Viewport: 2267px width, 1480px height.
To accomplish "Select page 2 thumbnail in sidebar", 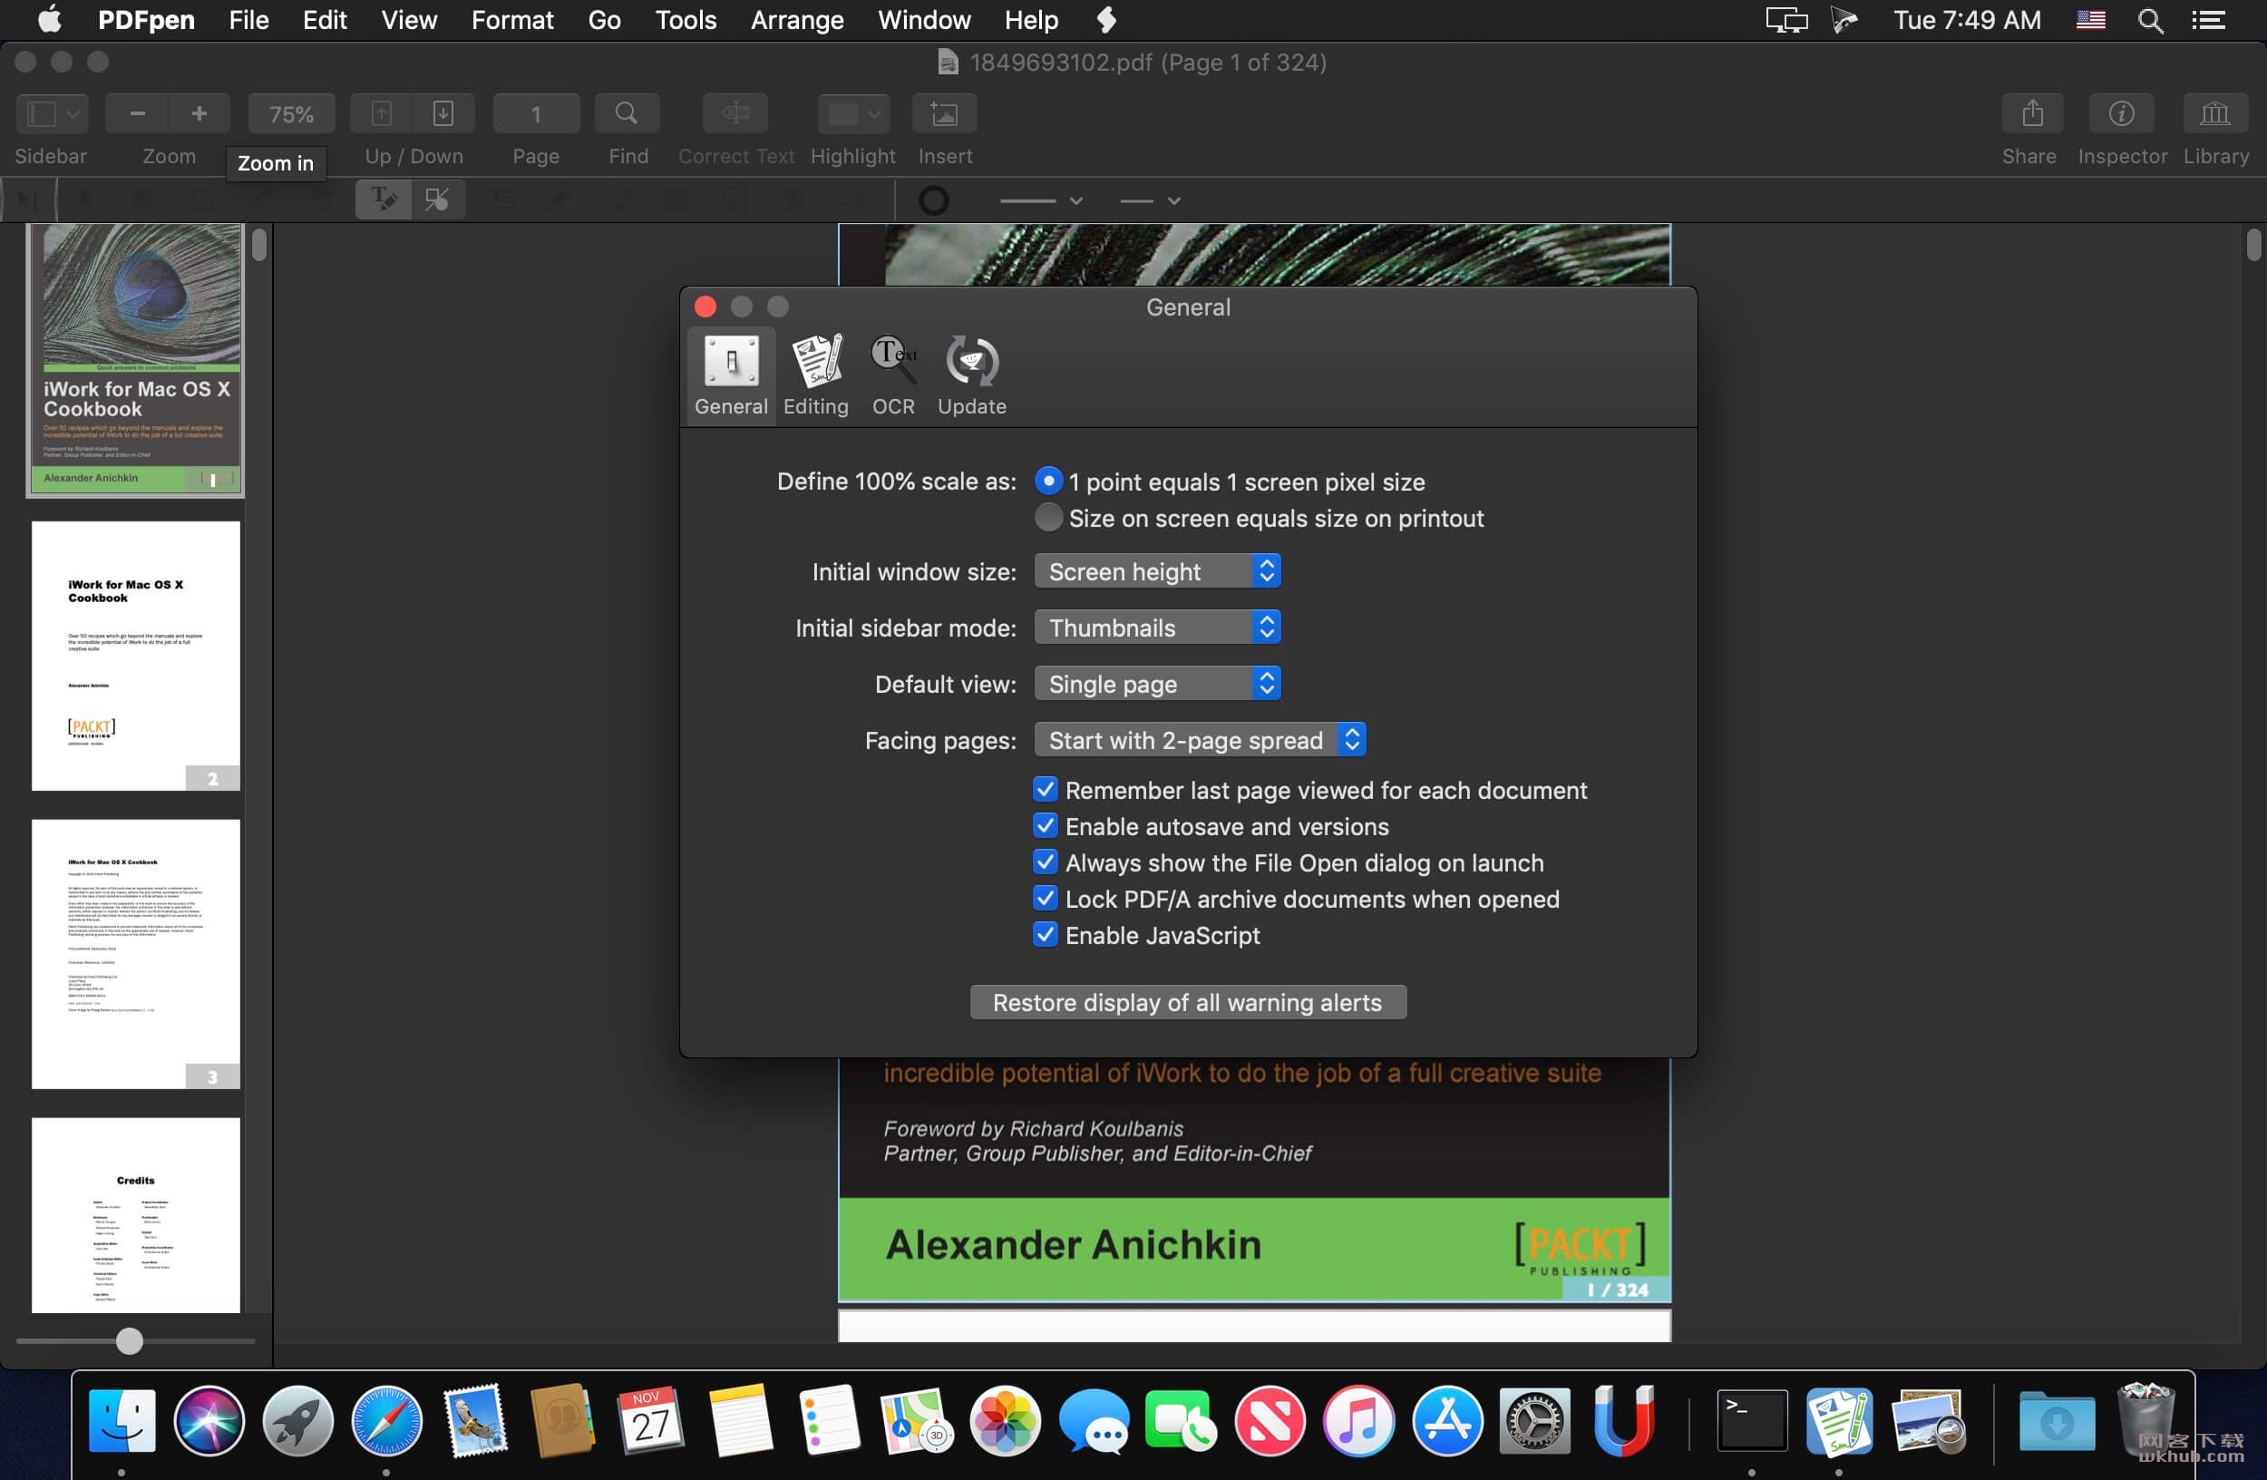I will (135, 656).
